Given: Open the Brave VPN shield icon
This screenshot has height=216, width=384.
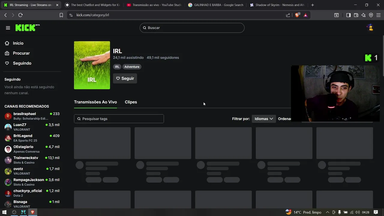Looking at the screenshot, I should [371, 15].
